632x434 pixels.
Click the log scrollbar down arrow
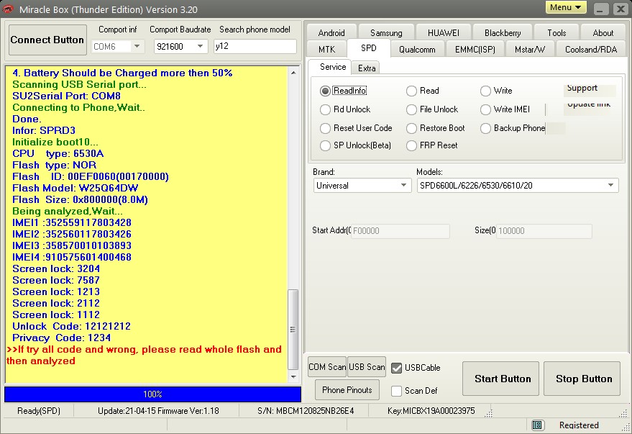tap(293, 376)
